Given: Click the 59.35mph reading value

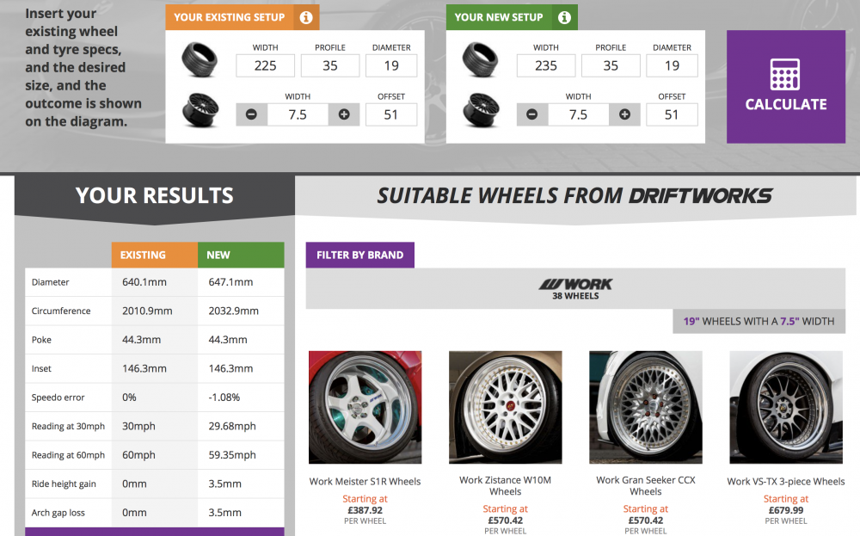Looking at the screenshot, I should pos(232,455).
